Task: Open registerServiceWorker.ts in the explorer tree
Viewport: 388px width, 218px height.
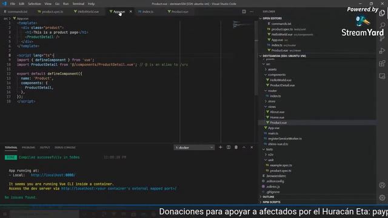Action: 284,139
